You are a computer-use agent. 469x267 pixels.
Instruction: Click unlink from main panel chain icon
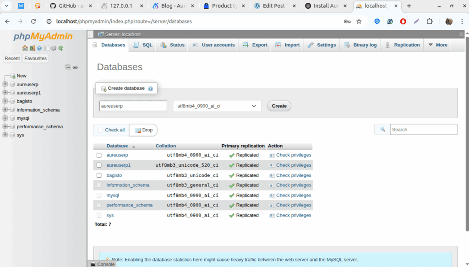point(76,67)
